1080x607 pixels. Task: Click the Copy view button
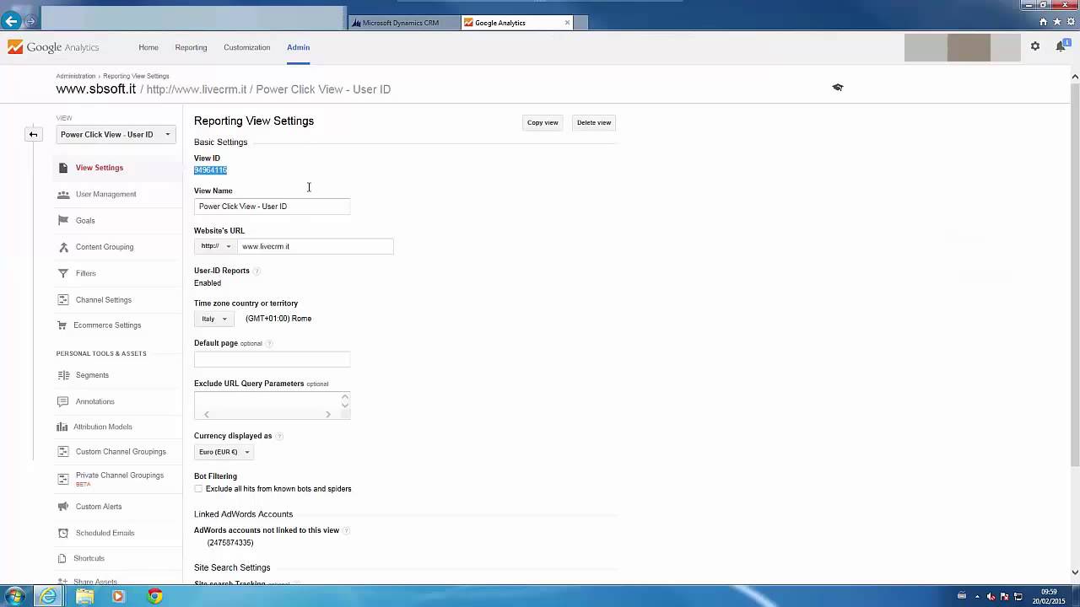(x=543, y=122)
